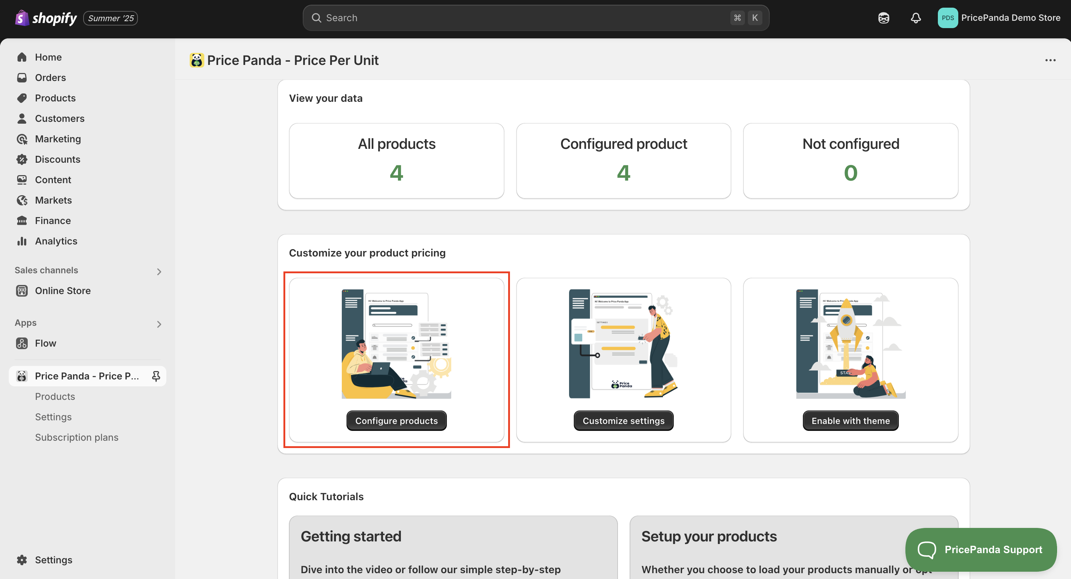Click the search magnifier icon
This screenshot has width=1071, height=579.
pyautogui.click(x=316, y=18)
